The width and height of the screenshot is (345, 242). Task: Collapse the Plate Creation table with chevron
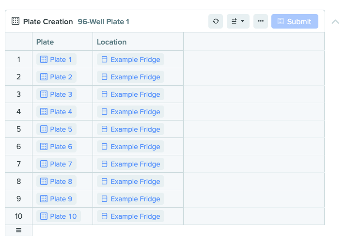[x=335, y=22]
